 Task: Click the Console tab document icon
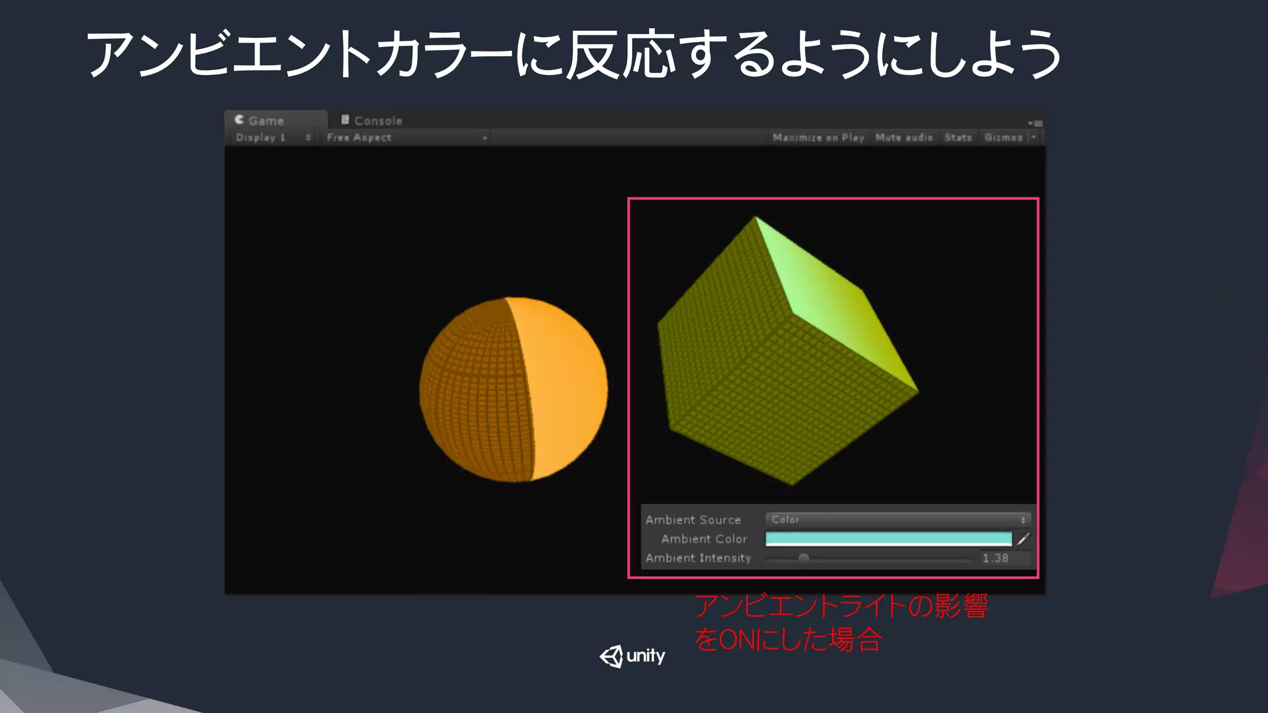point(345,120)
